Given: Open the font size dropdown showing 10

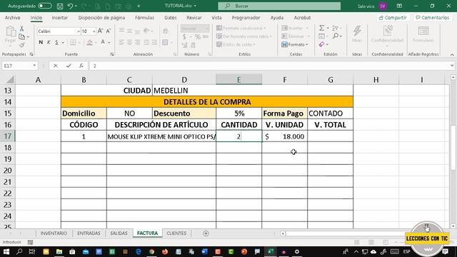Looking at the screenshot, I should (94, 31).
